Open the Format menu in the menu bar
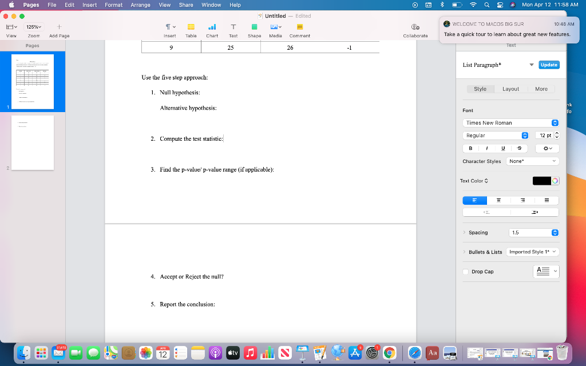Viewport: 586px width, 366px height. point(113,5)
